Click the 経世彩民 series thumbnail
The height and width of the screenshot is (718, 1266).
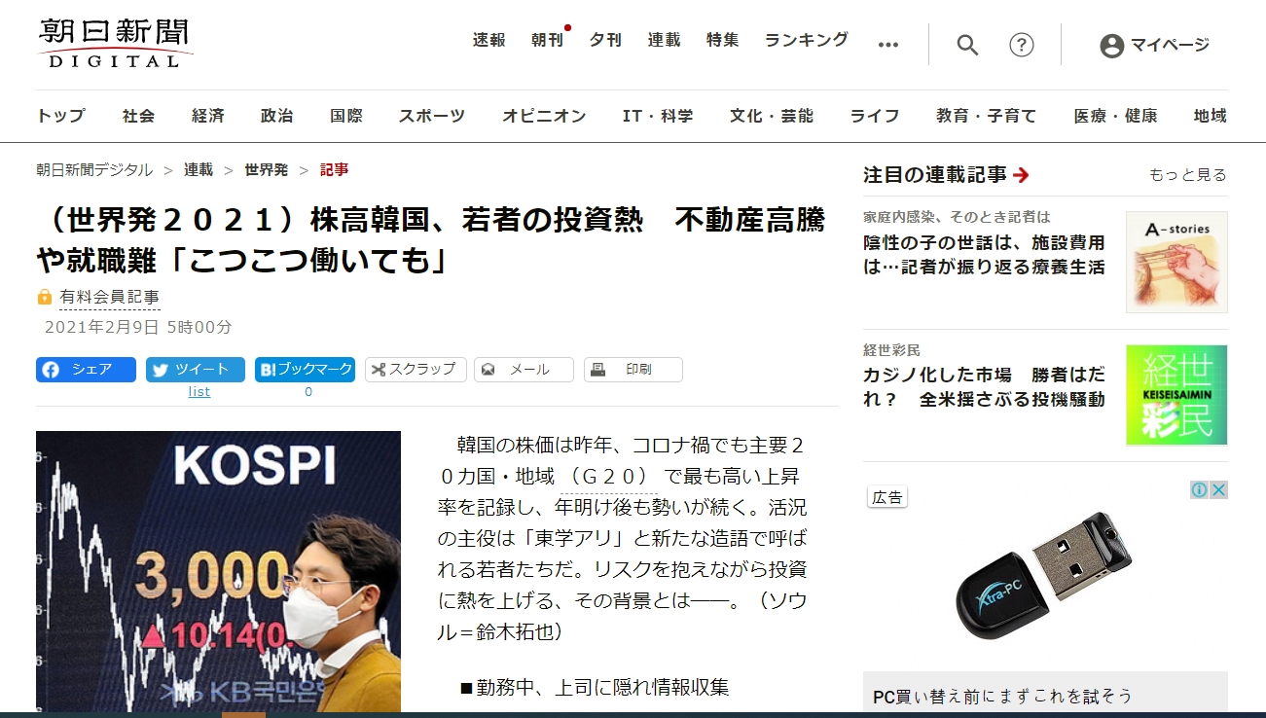click(1176, 395)
